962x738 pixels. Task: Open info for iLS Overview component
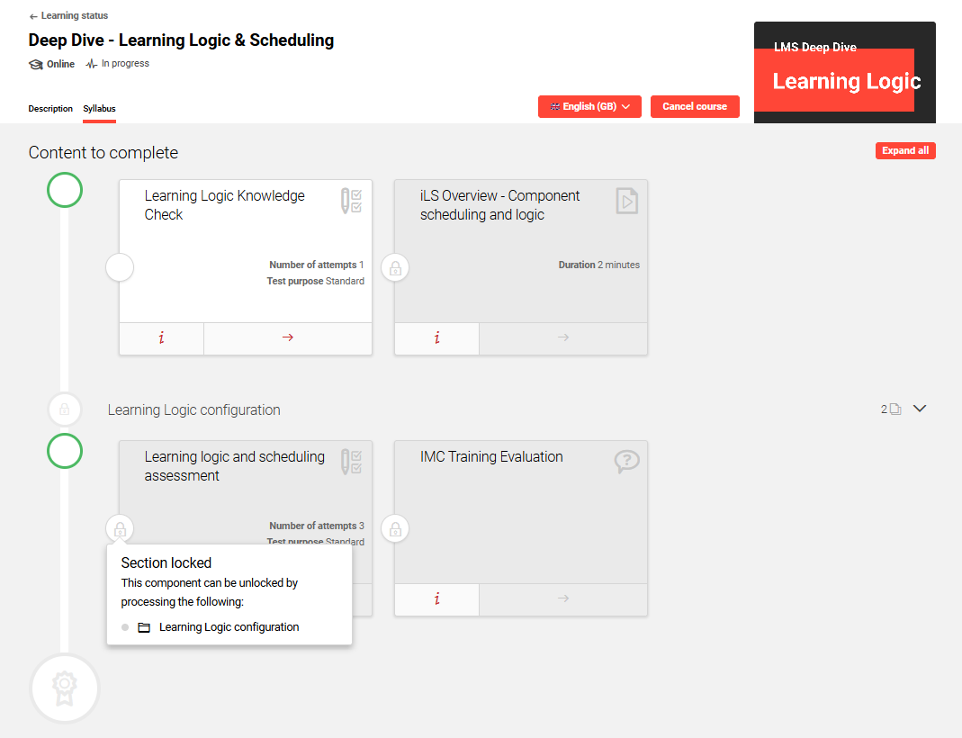tap(436, 338)
